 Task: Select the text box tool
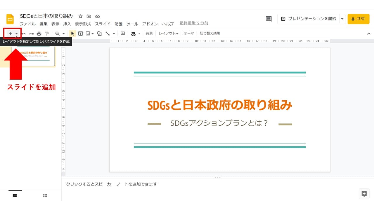80,34
